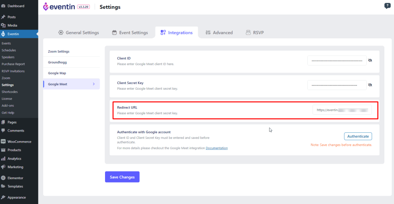This screenshot has width=394, height=204.
Task: Click the WooCommerce icon
Action: click(x=3, y=141)
